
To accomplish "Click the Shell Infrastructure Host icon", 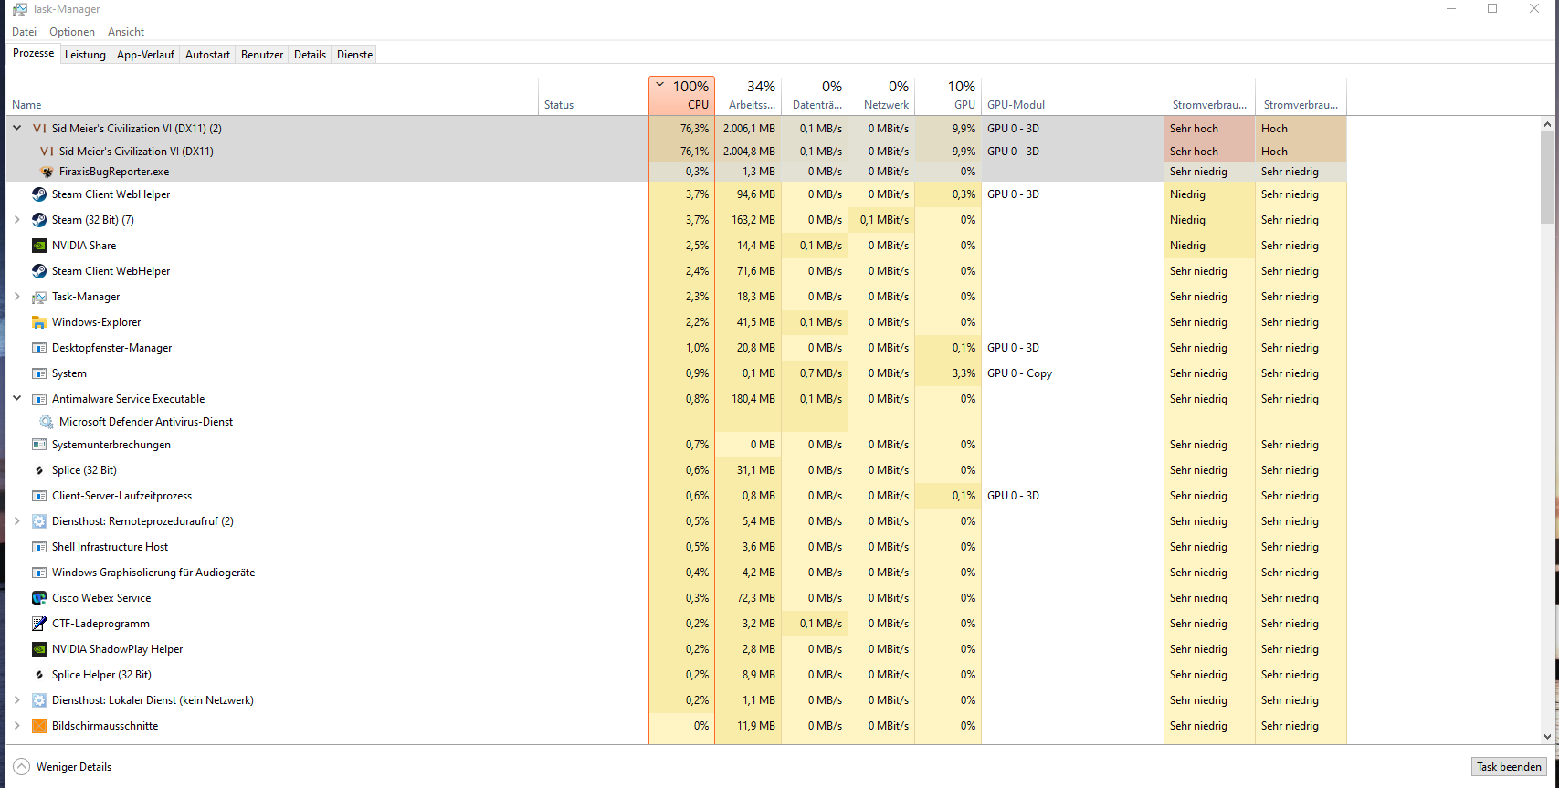I will [x=39, y=547].
